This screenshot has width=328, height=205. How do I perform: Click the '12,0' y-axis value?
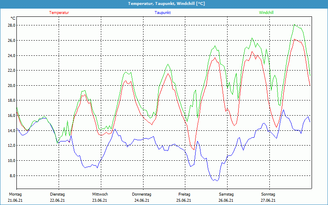tap(11, 146)
